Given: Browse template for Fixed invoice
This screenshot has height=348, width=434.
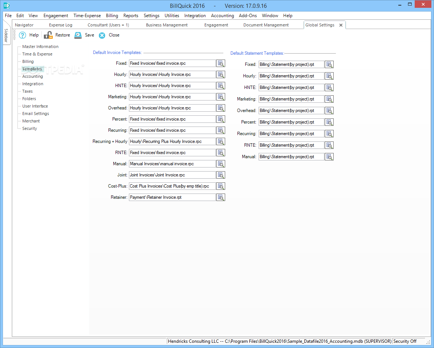Looking at the screenshot, I should (x=221, y=63).
